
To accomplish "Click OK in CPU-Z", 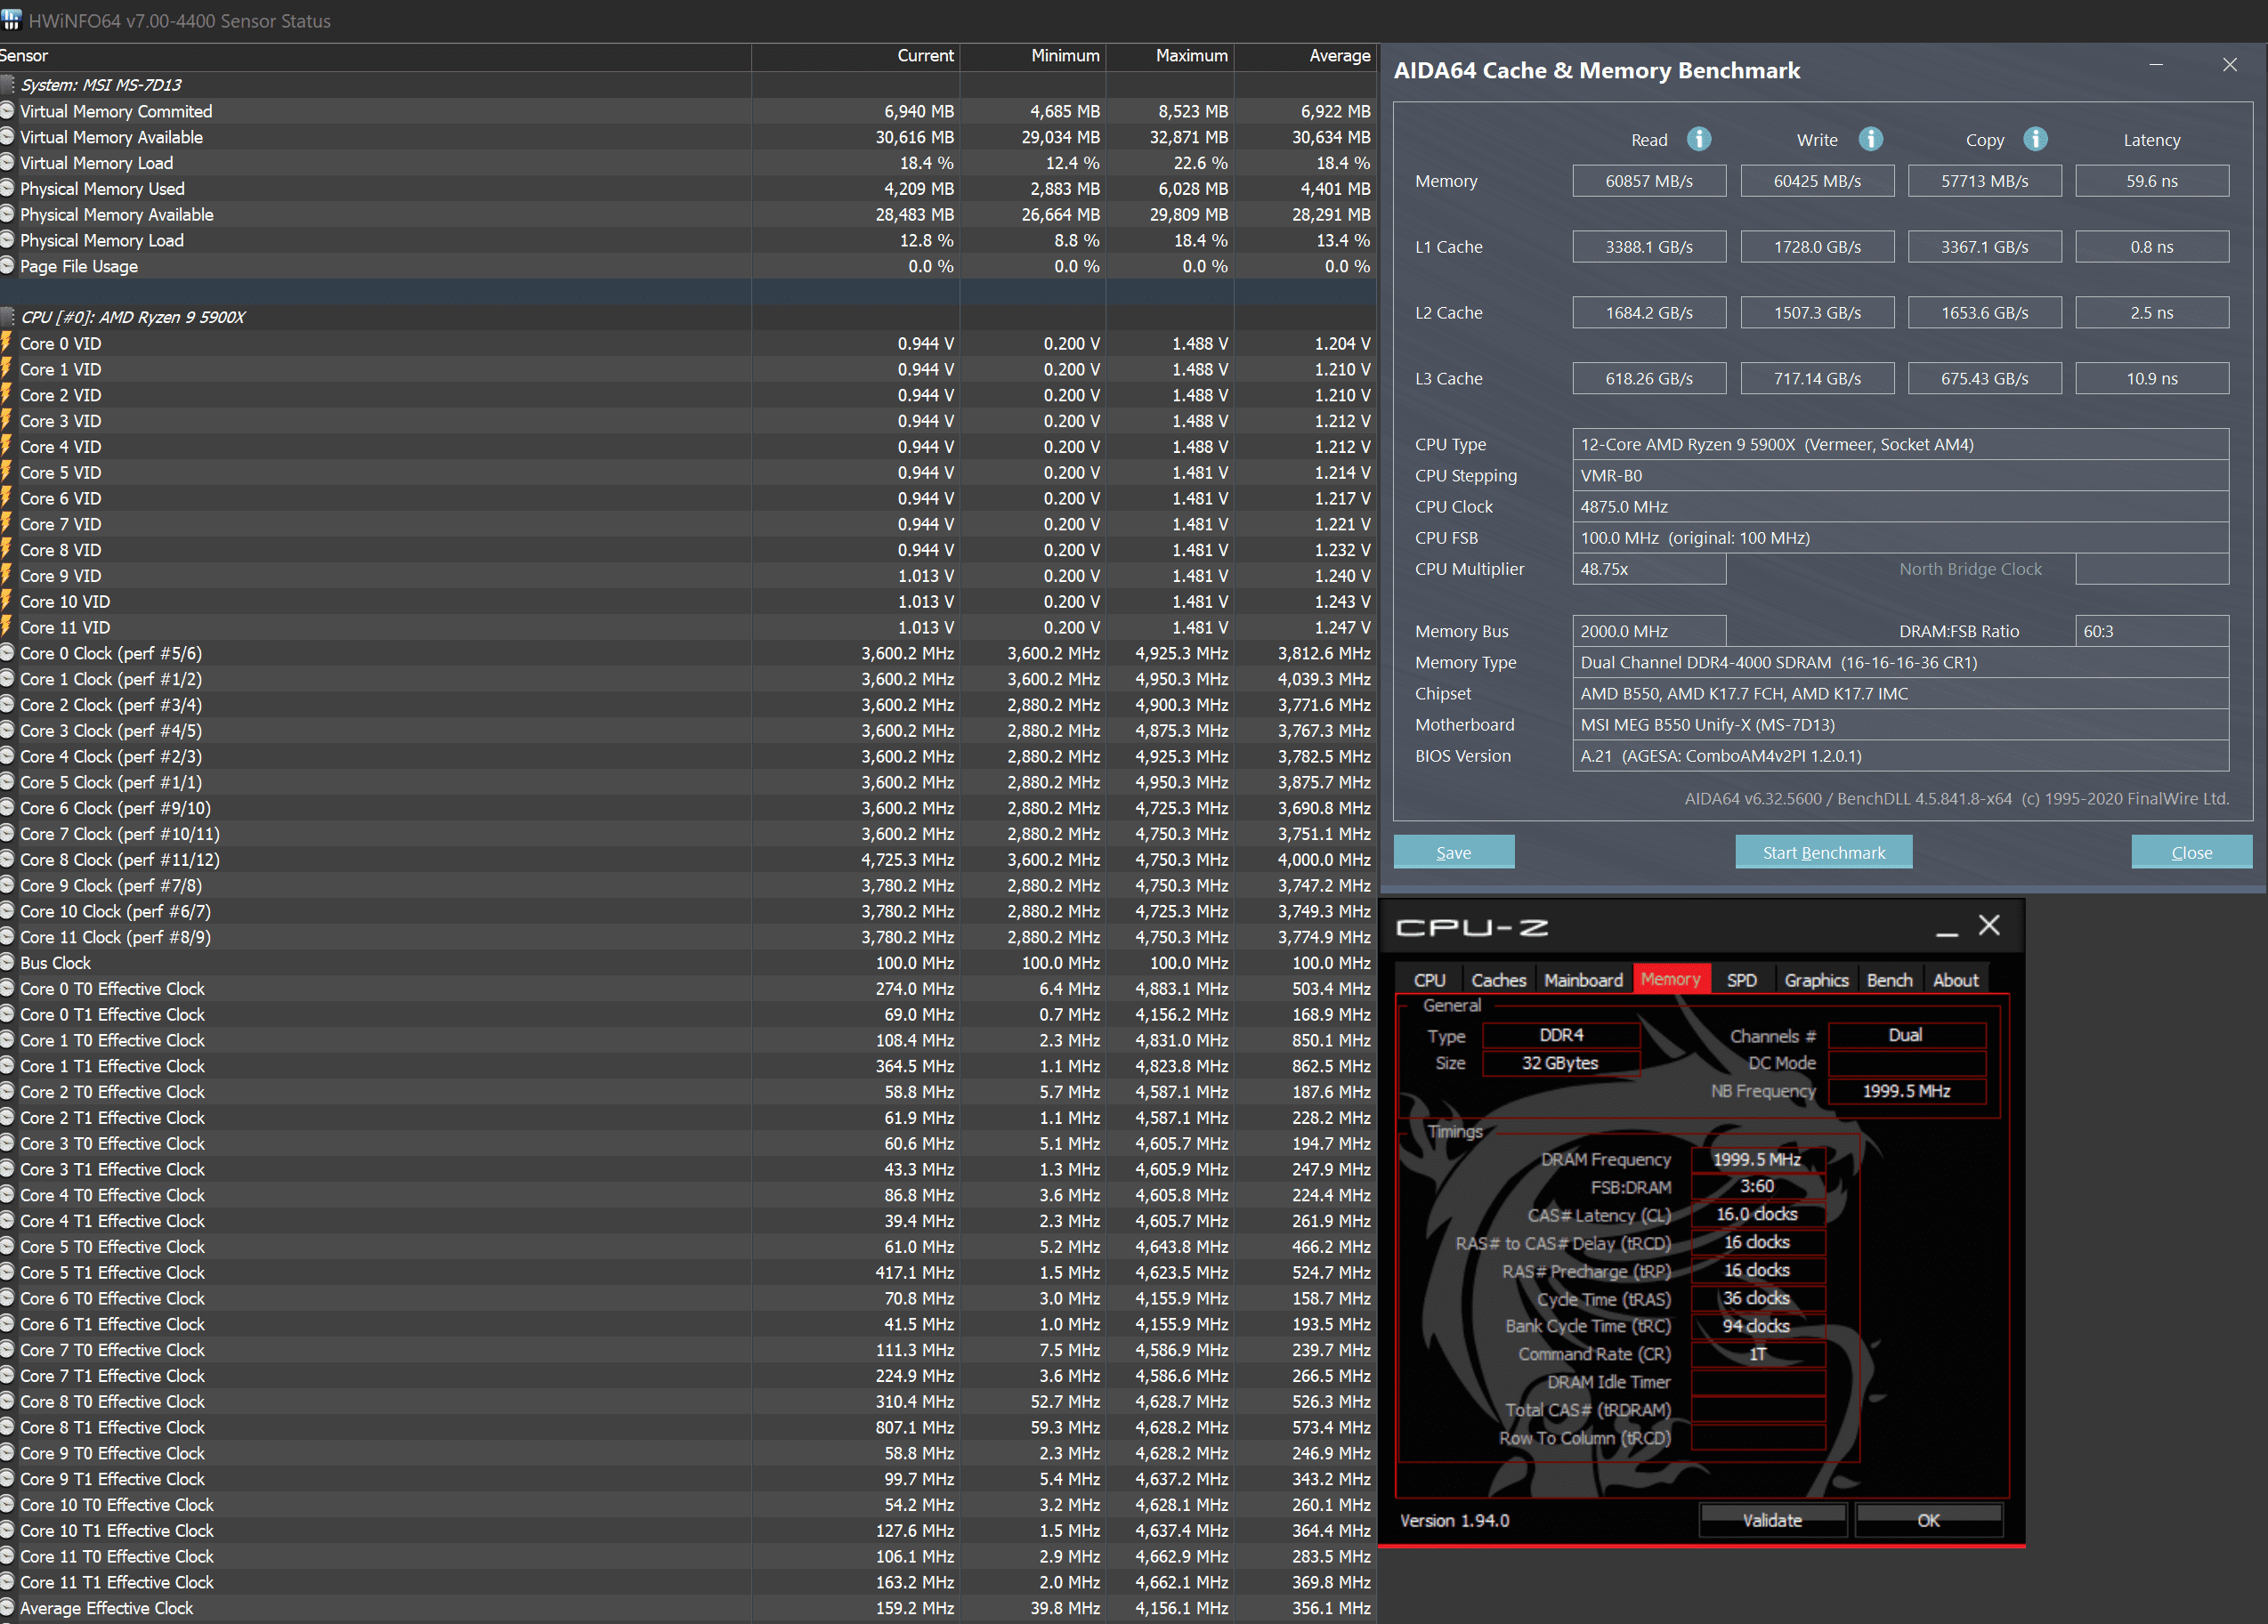I will click(x=1928, y=1520).
